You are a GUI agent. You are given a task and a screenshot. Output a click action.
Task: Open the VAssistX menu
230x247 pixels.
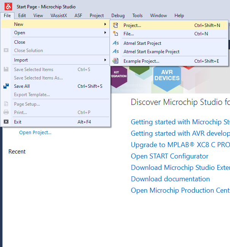tap(59, 16)
